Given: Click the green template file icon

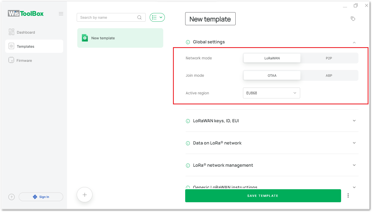Looking at the screenshot, I should coord(85,38).
